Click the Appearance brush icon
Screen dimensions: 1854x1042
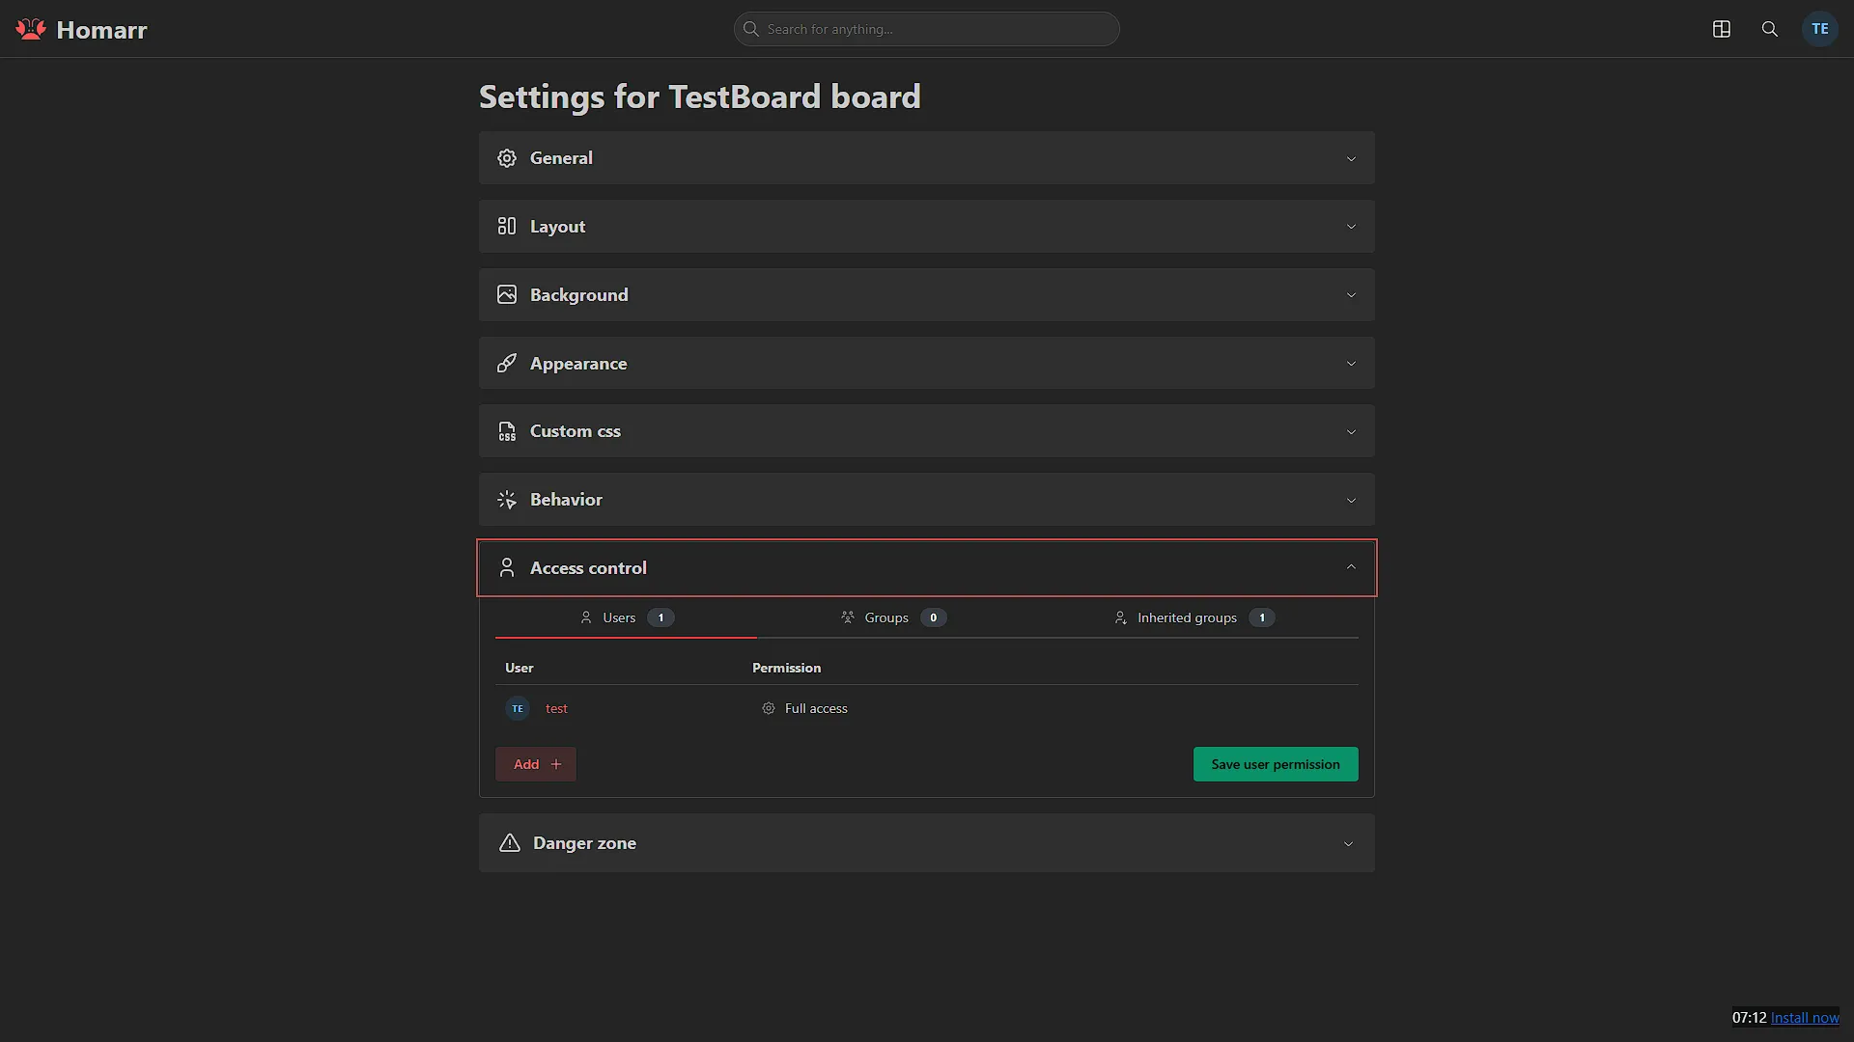pyautogui.click(x=507, y=363)
